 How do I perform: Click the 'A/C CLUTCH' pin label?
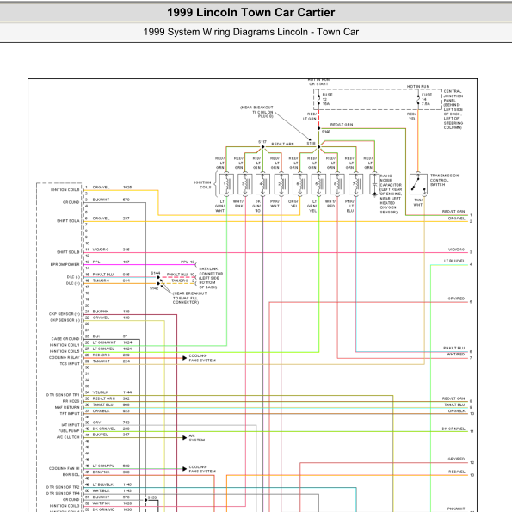[x=68, y=437]
